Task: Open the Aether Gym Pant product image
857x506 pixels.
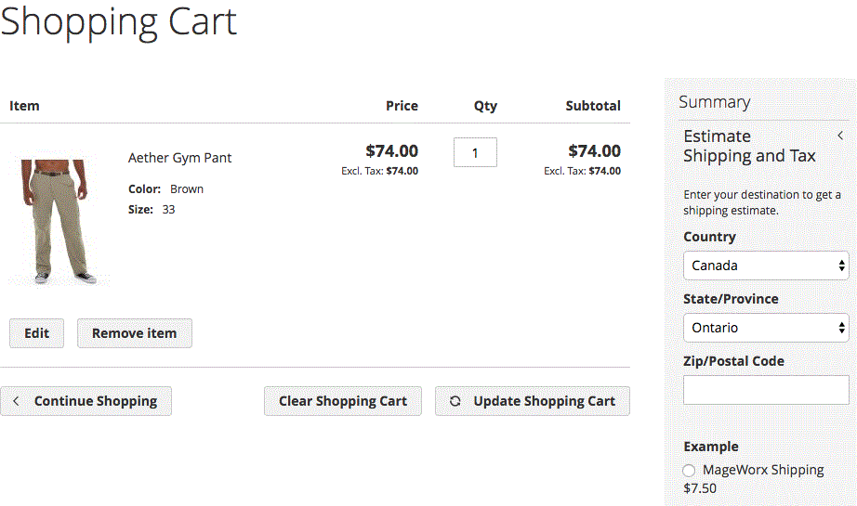Action: pyautogui.click(x=57, y=222)
